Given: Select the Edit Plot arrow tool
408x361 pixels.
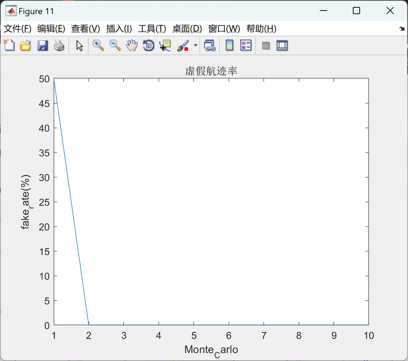Looking at the screenshot, I should pos(79,46).
